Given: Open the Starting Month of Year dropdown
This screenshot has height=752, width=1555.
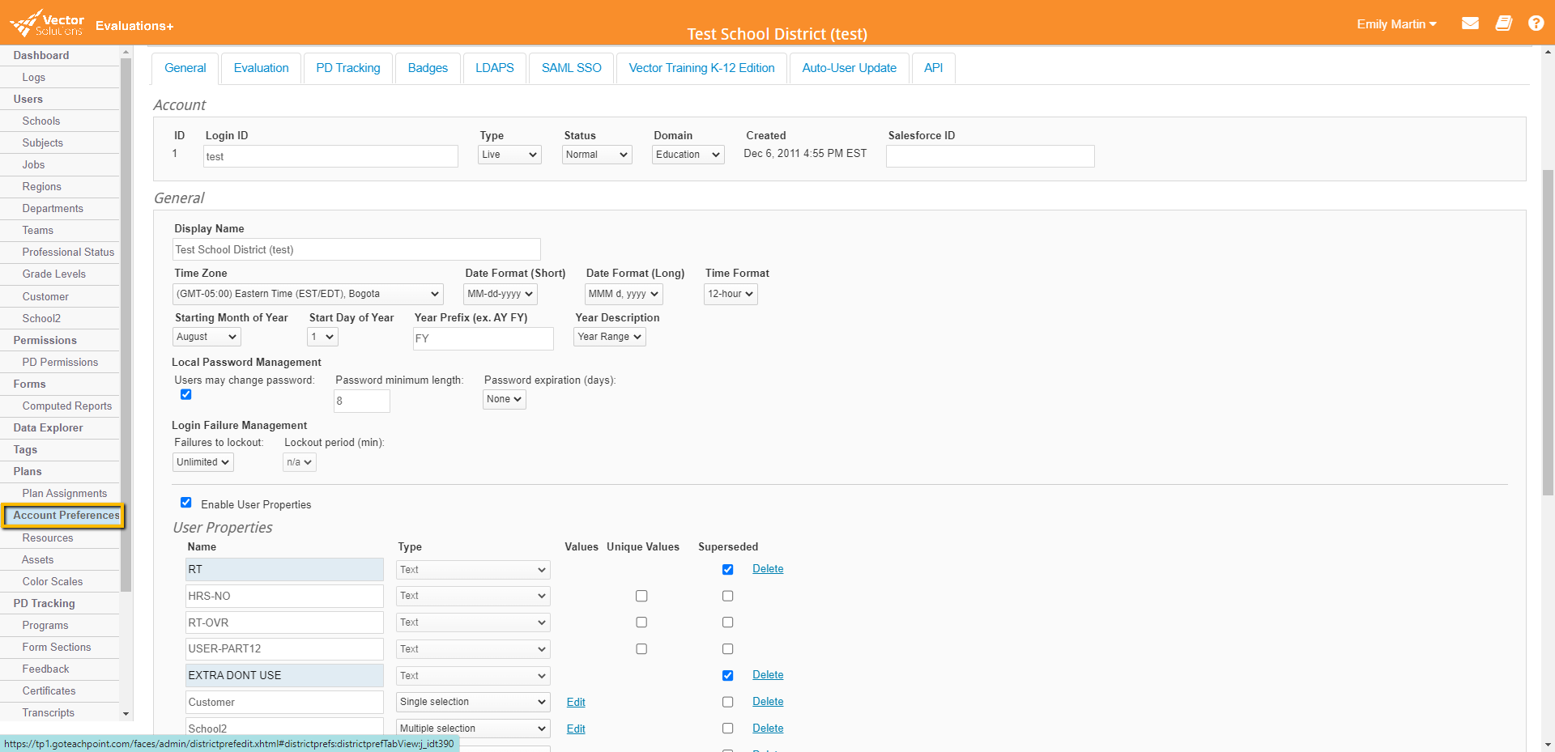Looking at the screenshot, I should point(206,337).
